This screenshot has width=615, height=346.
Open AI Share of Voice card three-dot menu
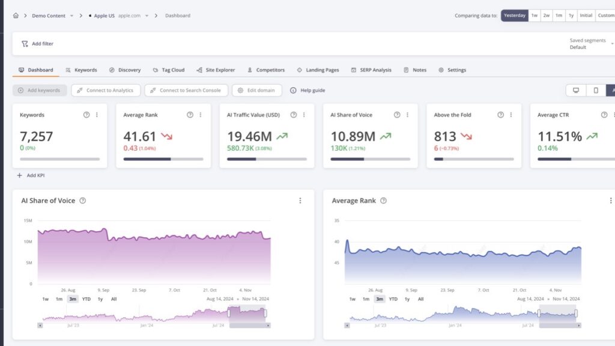click(408, 115)
